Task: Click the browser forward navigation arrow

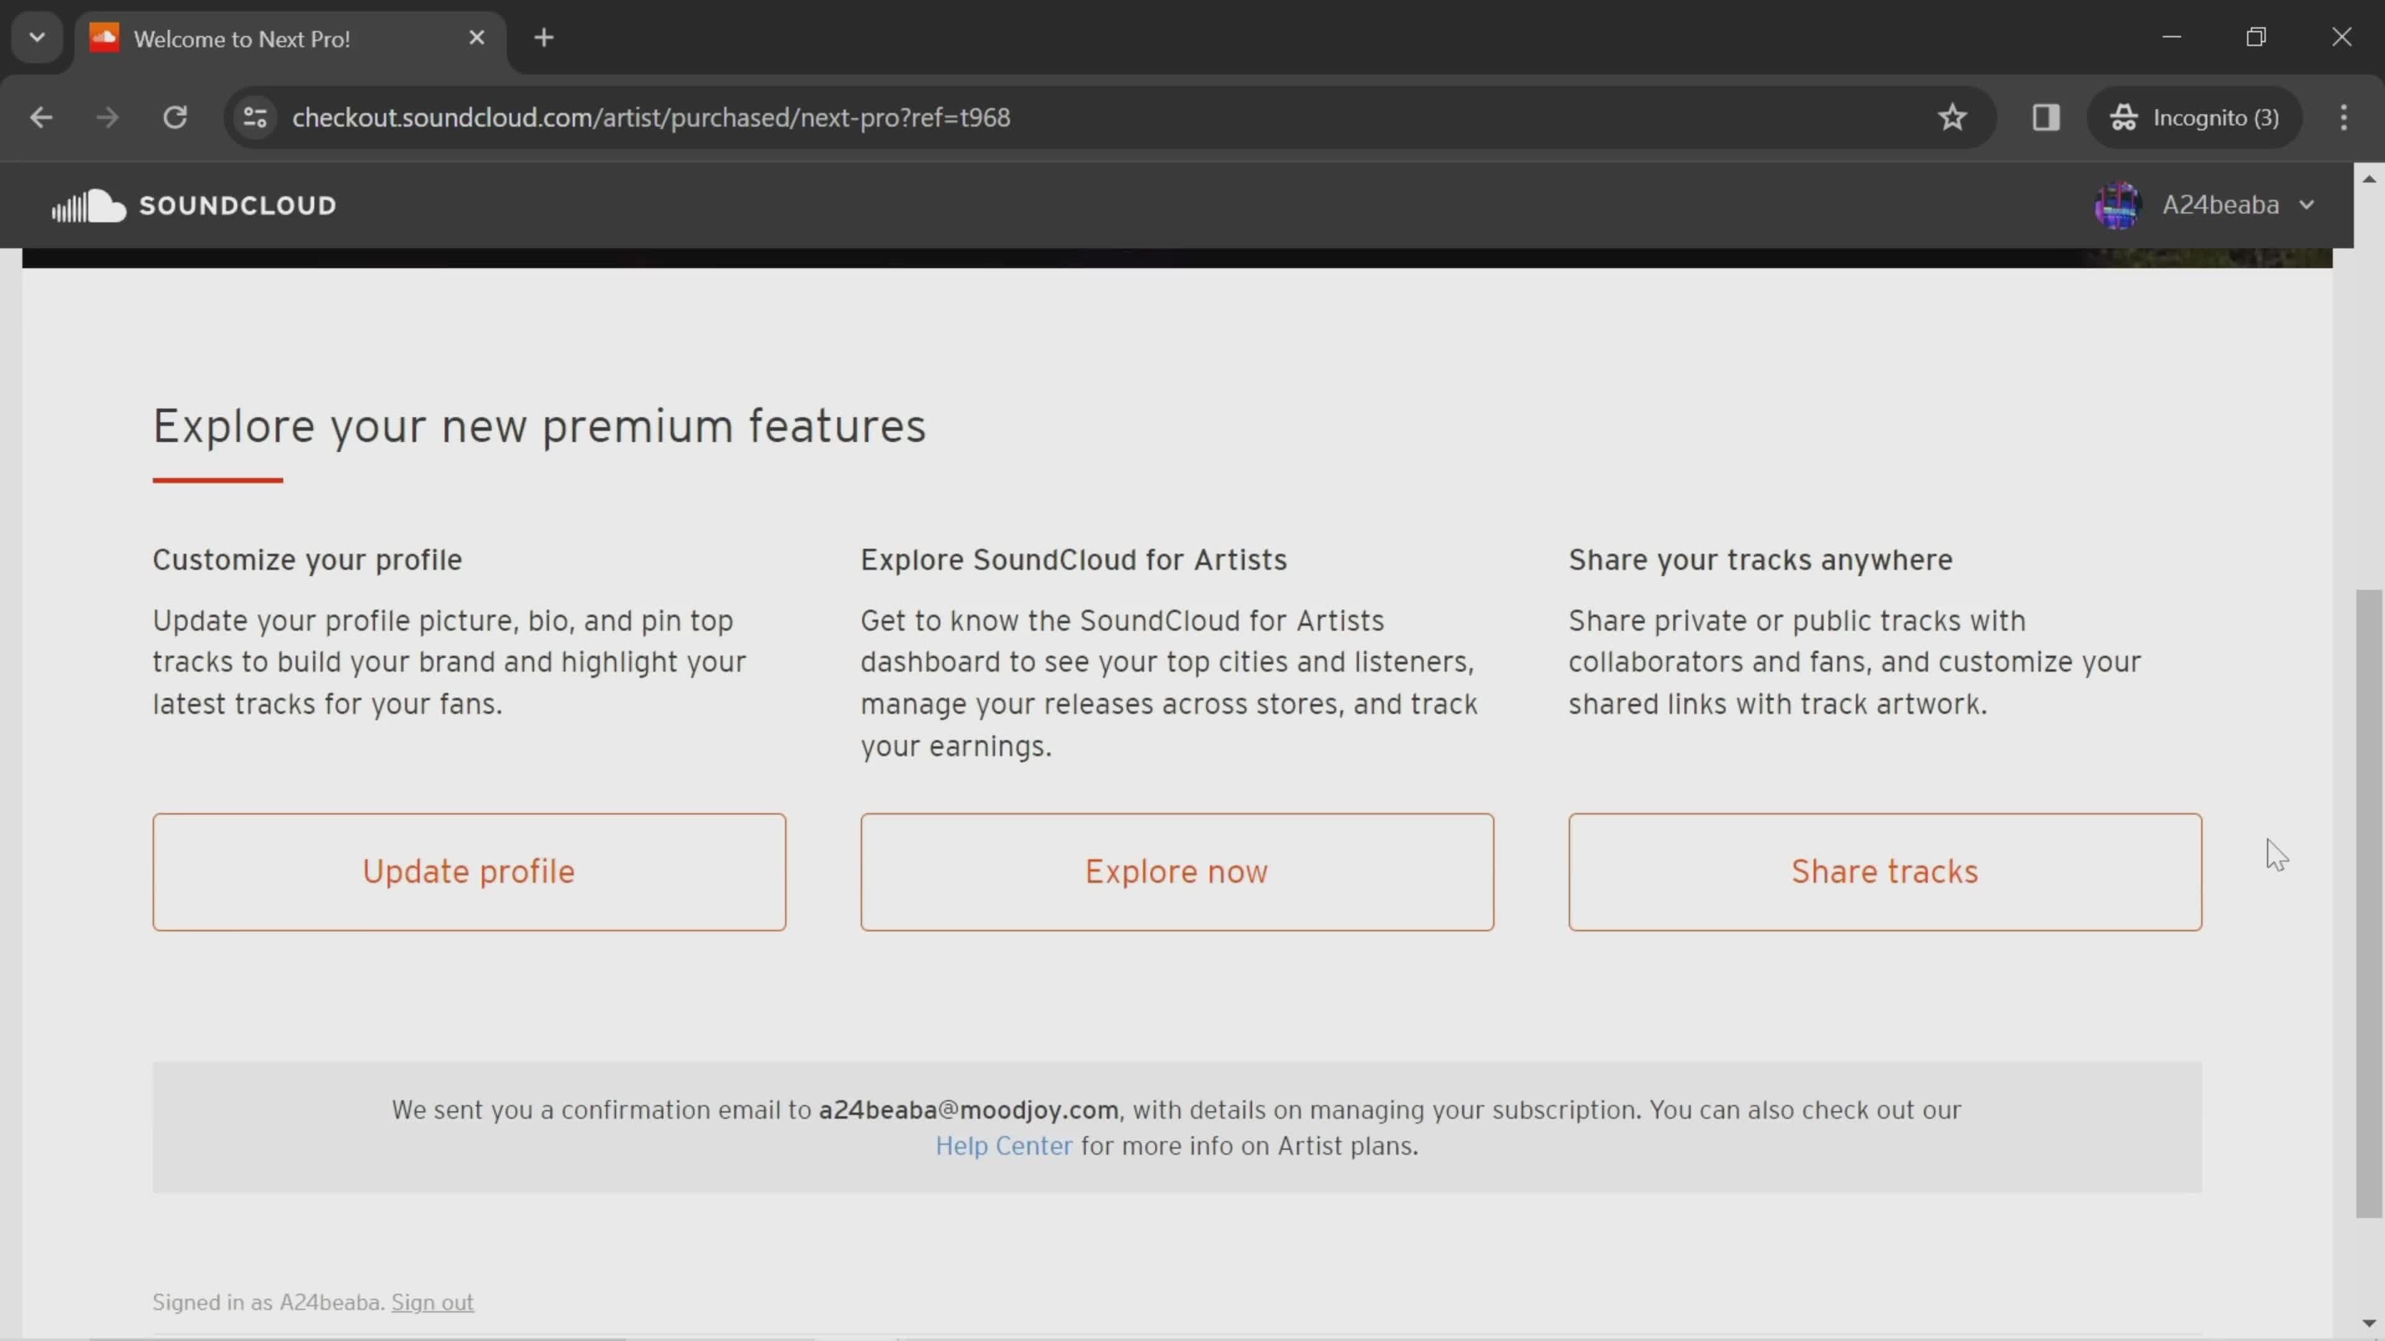Action: tap(105, 116)
